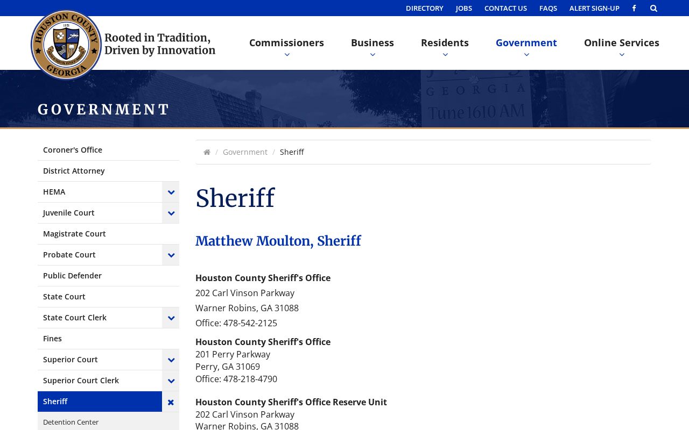
Task: Click the 'Office: 478-542-2125' phone text
Action: (x=236, y=323)
